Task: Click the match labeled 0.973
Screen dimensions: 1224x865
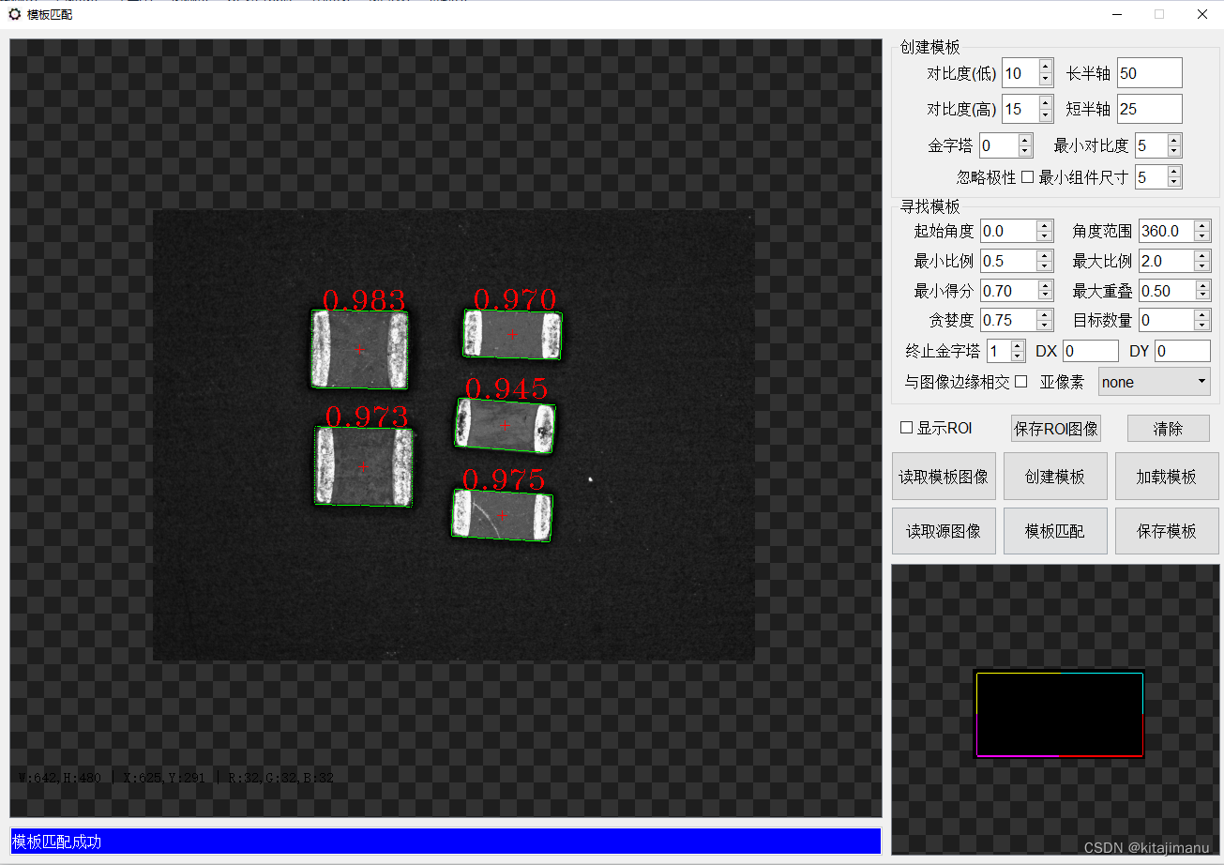Action: 363,466
